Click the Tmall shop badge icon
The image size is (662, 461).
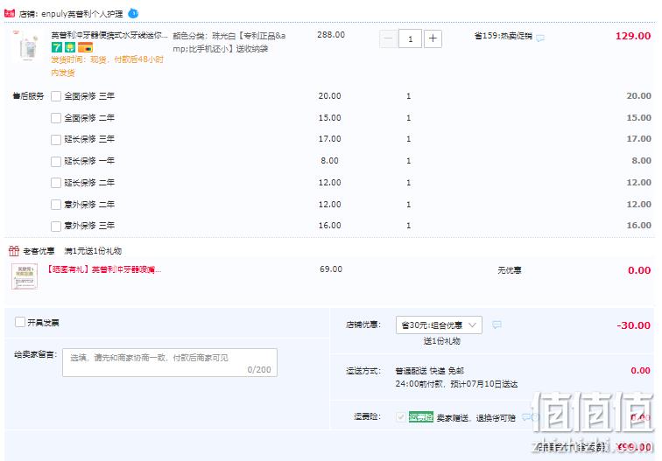(10, 13)
